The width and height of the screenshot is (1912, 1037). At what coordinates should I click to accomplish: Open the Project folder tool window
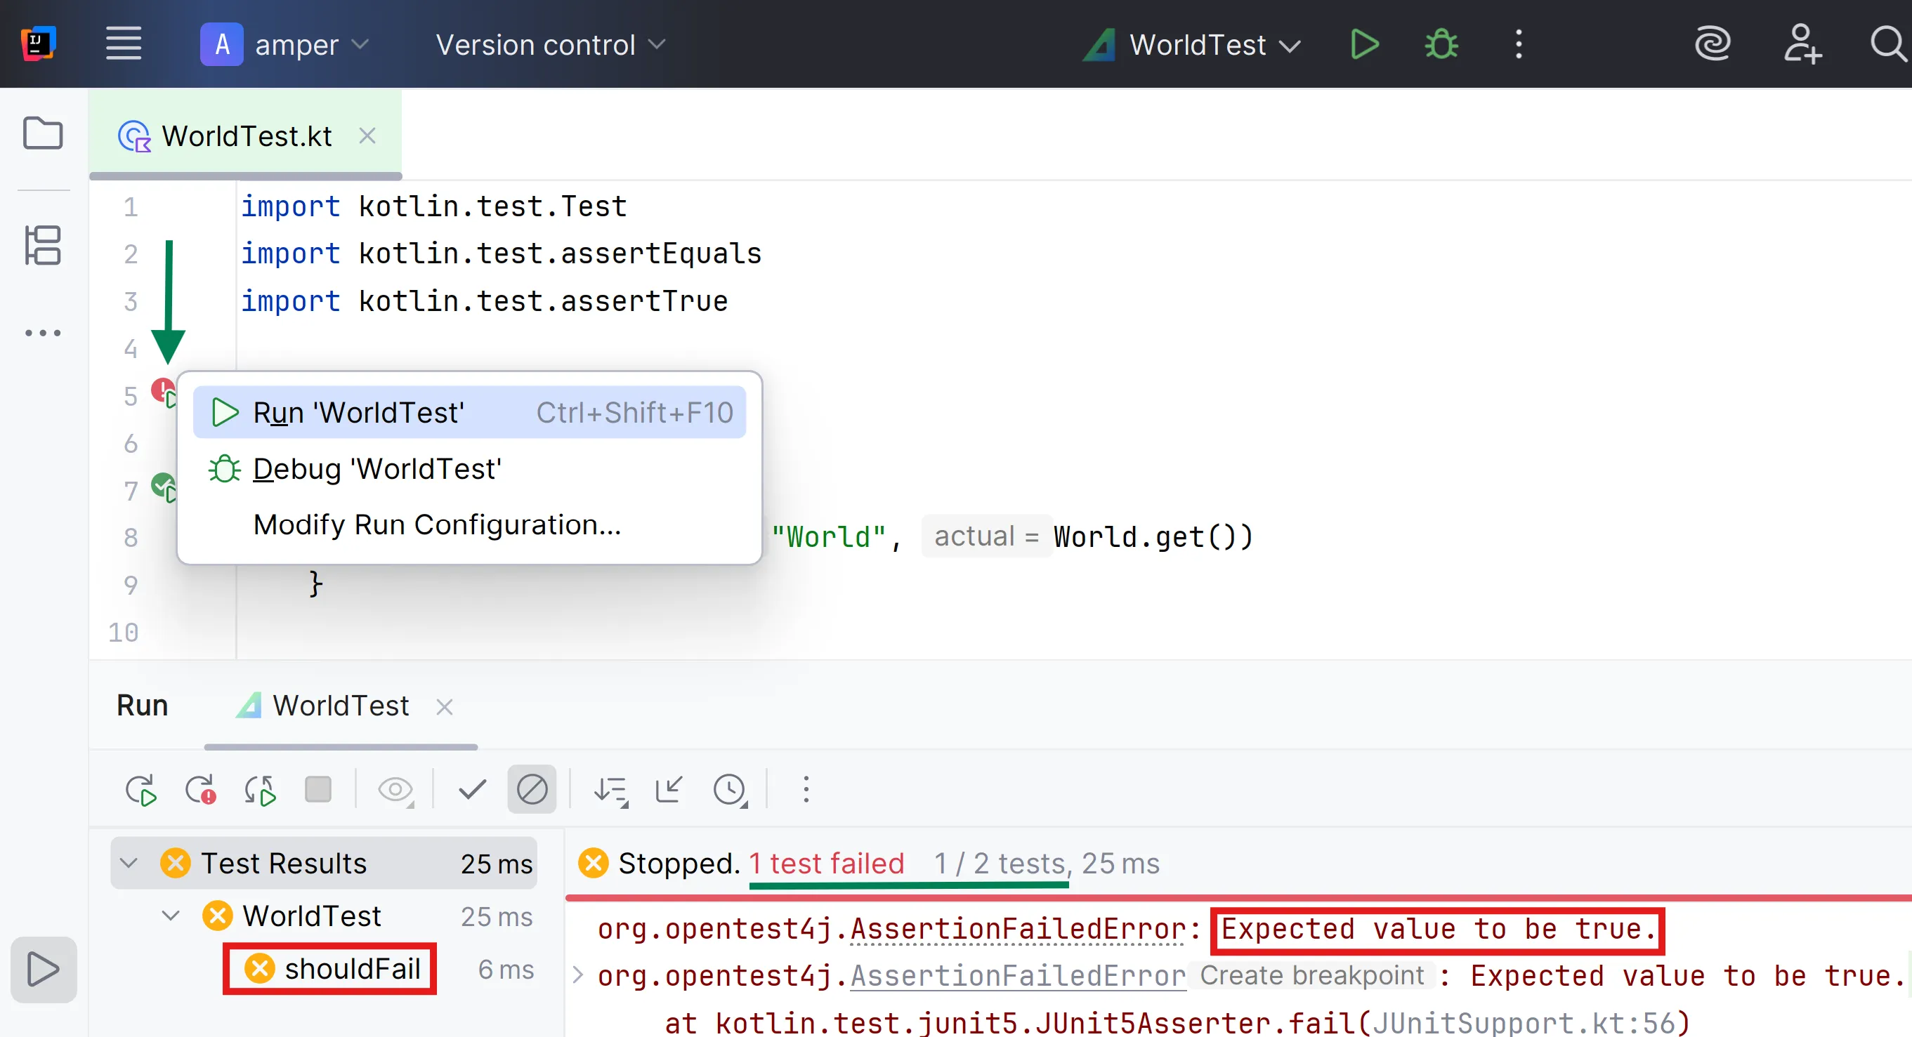[x=42, y=133]
